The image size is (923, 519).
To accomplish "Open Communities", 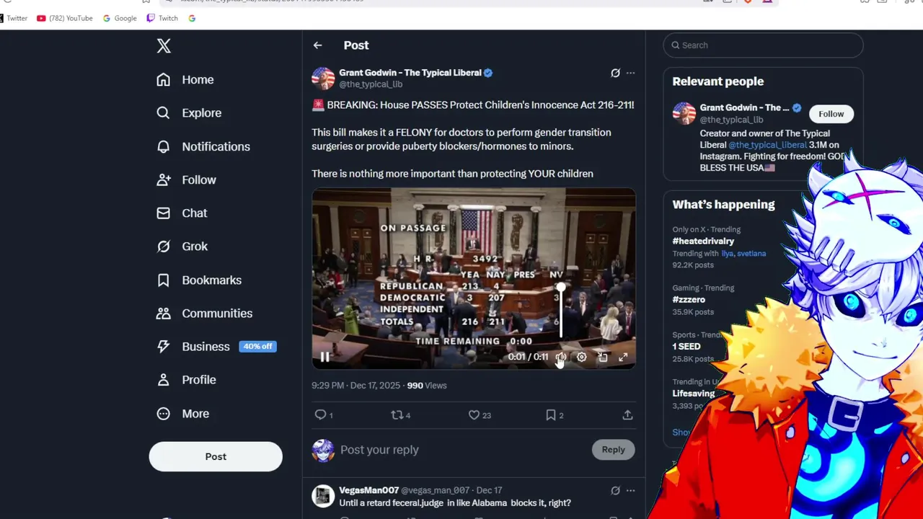I will pyautogui.click(x=204, y=314).
